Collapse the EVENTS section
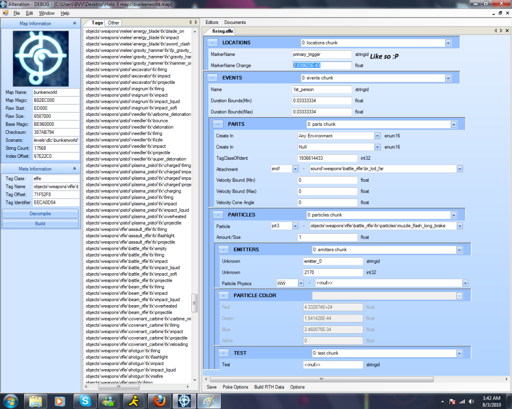The image size is (512, 409). click(x=212, y=77)
